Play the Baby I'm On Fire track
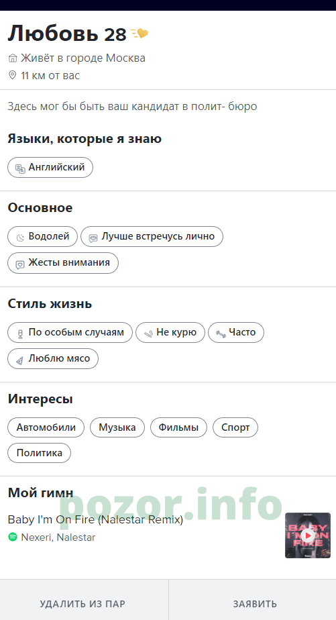 tap(308, 535)
